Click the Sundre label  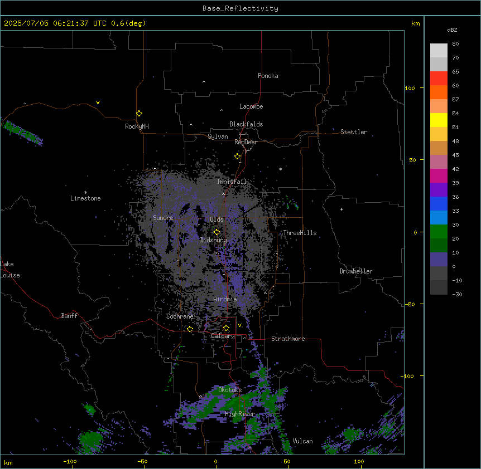click(x=163, y=218)
